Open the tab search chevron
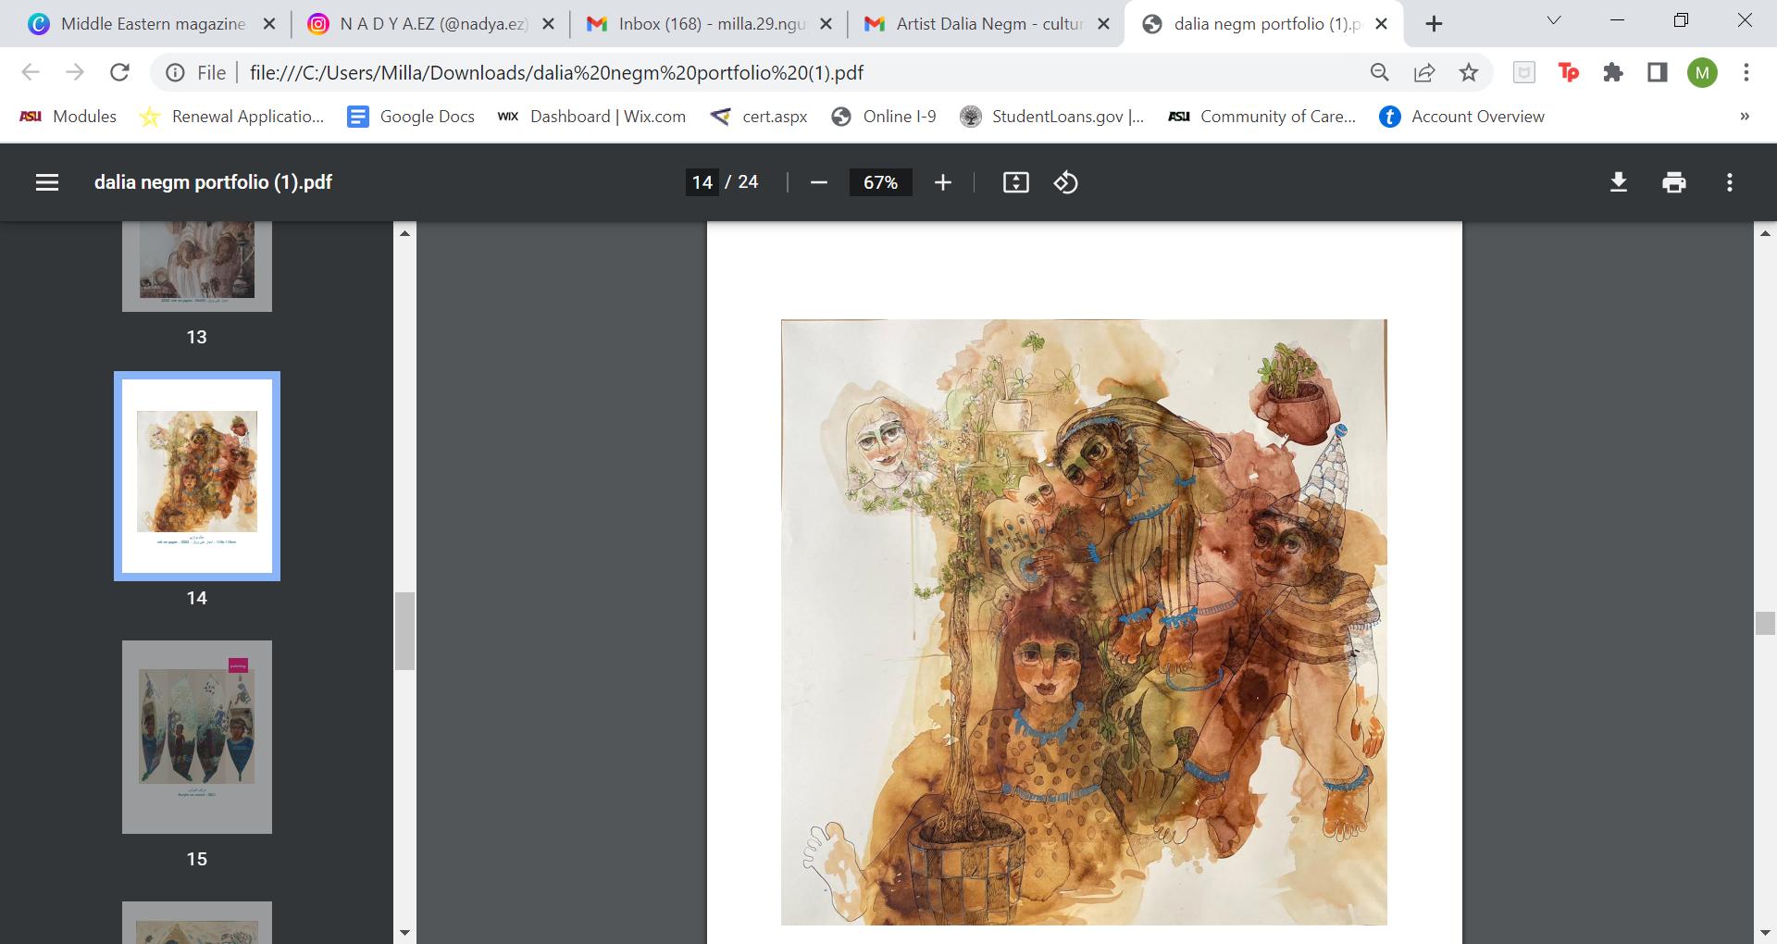Viewport: 1777px width, 944px height. 1554,20
